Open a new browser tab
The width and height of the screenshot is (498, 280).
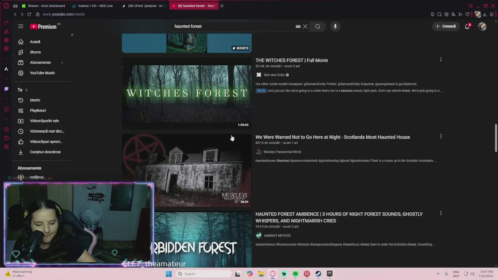pyautogui.click(x=222, y=6)
